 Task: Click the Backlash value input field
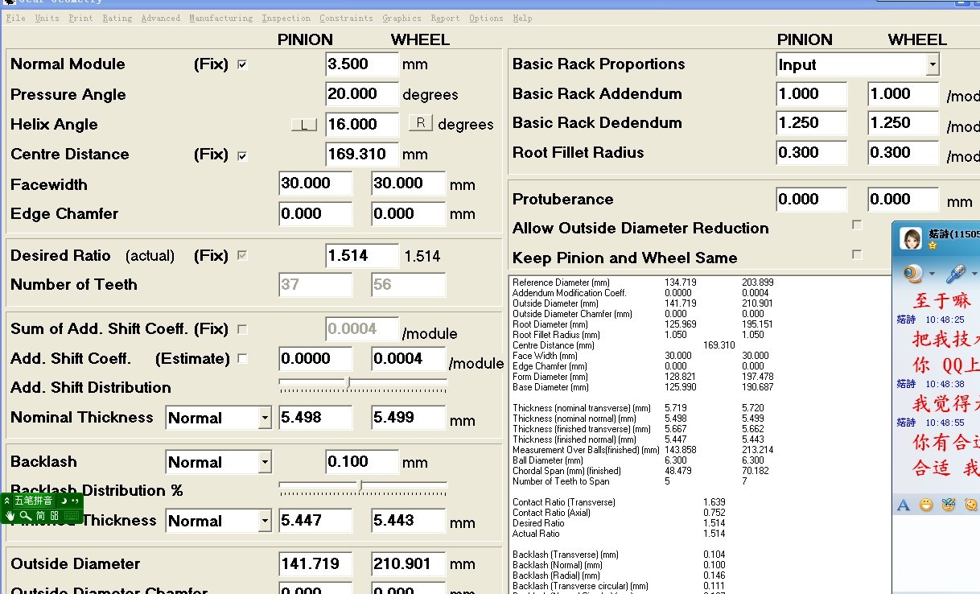362,462
